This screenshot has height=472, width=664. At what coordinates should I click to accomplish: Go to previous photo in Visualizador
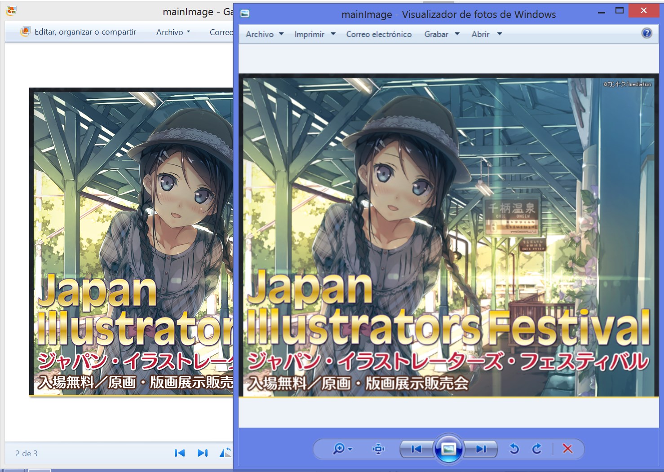(x=416, y=449)
